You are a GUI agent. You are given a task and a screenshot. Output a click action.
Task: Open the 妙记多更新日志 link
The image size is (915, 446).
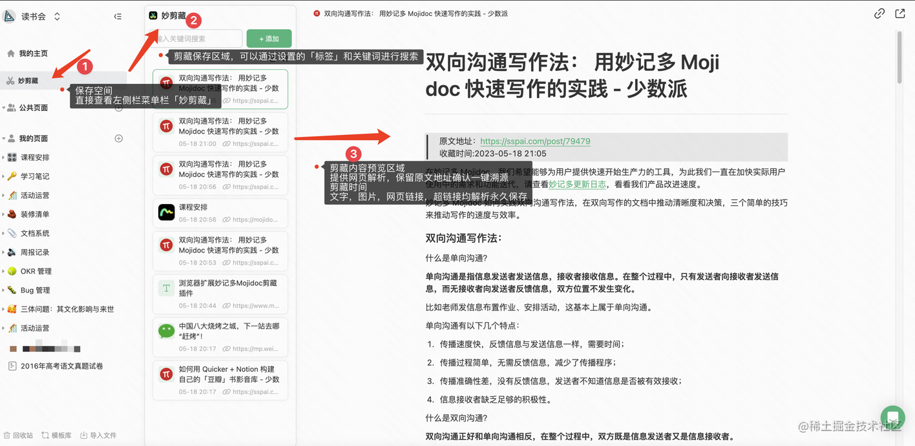coord(578,185)
